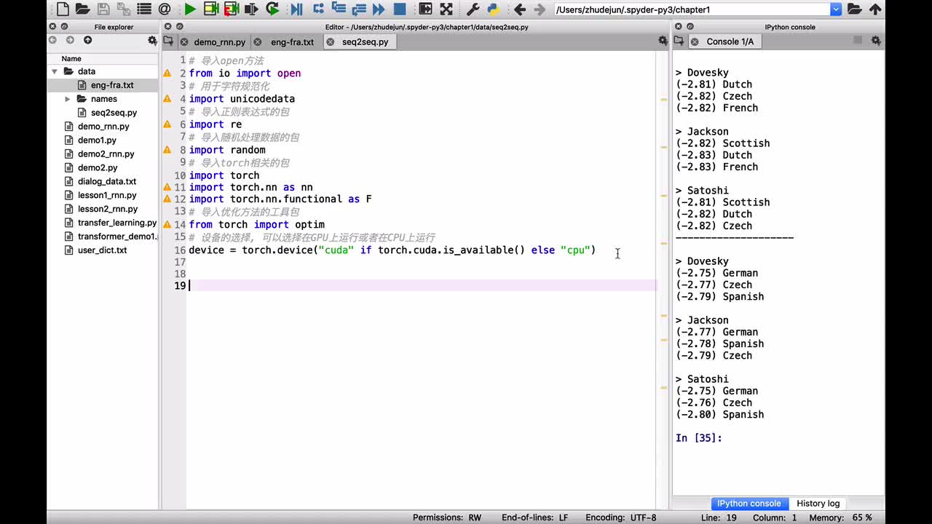
Task: Click Name column header in File explorer
Action: (x=71, y=59)
